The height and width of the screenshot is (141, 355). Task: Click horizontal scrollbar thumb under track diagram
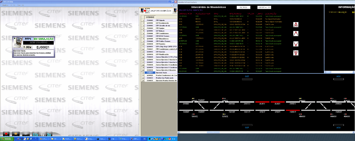click(213, 132)
